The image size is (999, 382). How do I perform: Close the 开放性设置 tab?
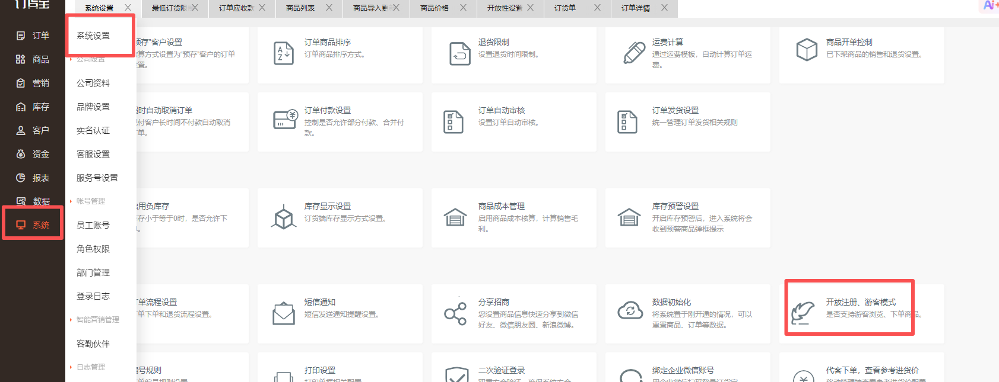(530, 8)
